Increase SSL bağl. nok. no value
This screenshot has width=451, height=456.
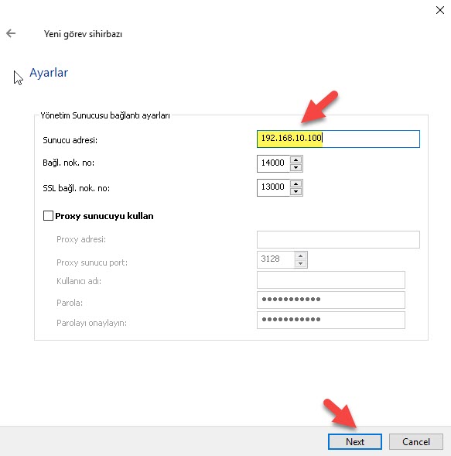[x=296, y=183]
